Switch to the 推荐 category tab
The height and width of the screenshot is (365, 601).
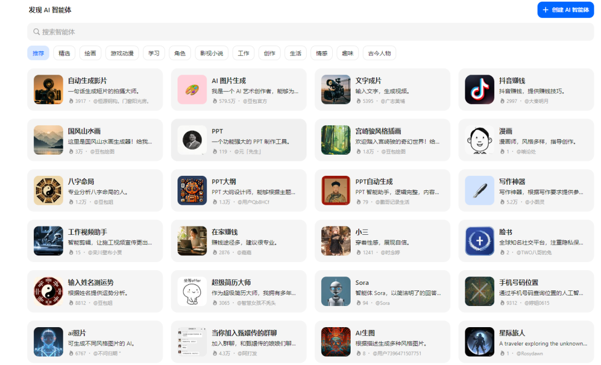pyautogui.click(x=38, y=53)
